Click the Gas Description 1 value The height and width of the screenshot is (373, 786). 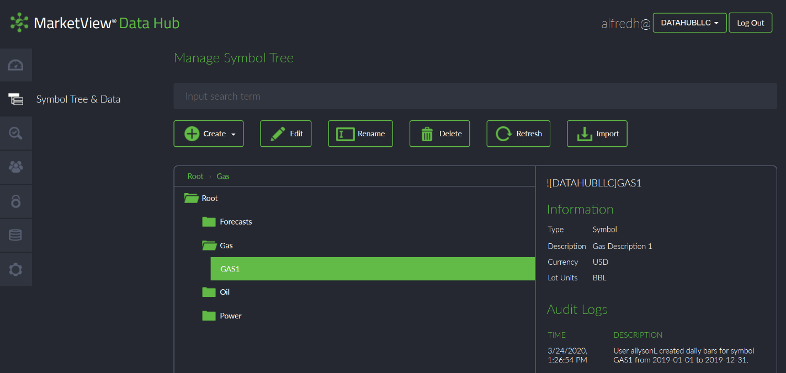622,246
